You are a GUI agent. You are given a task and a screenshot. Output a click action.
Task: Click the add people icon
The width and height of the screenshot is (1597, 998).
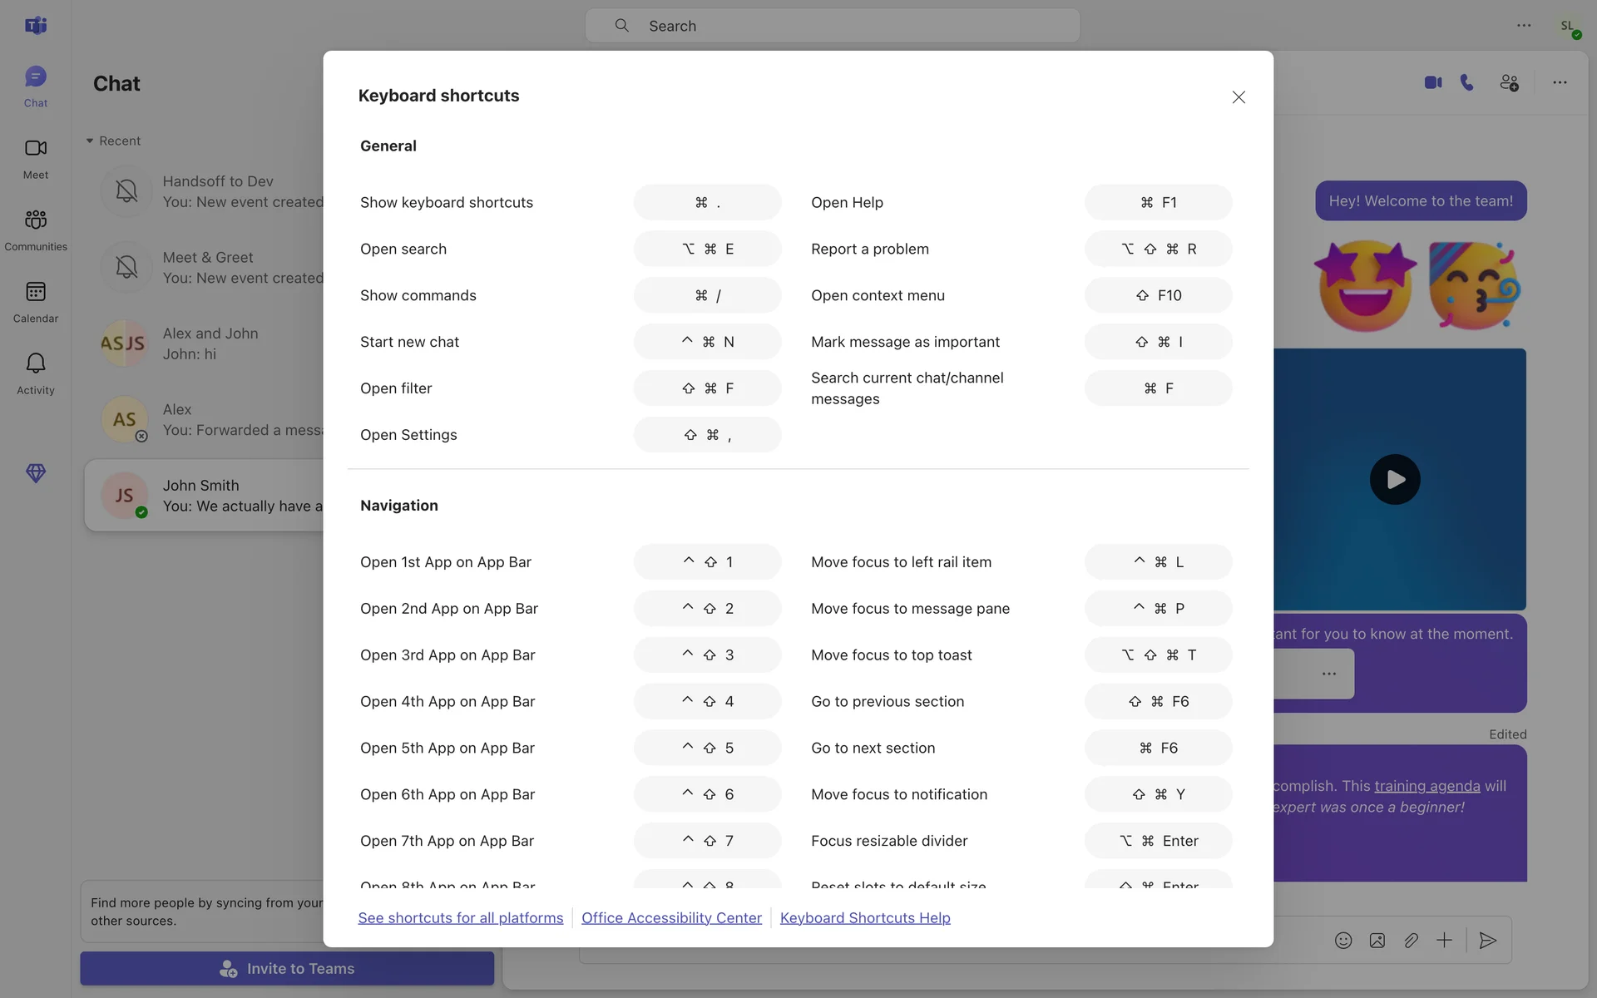pyautogui.click(x=1509, y=82)
